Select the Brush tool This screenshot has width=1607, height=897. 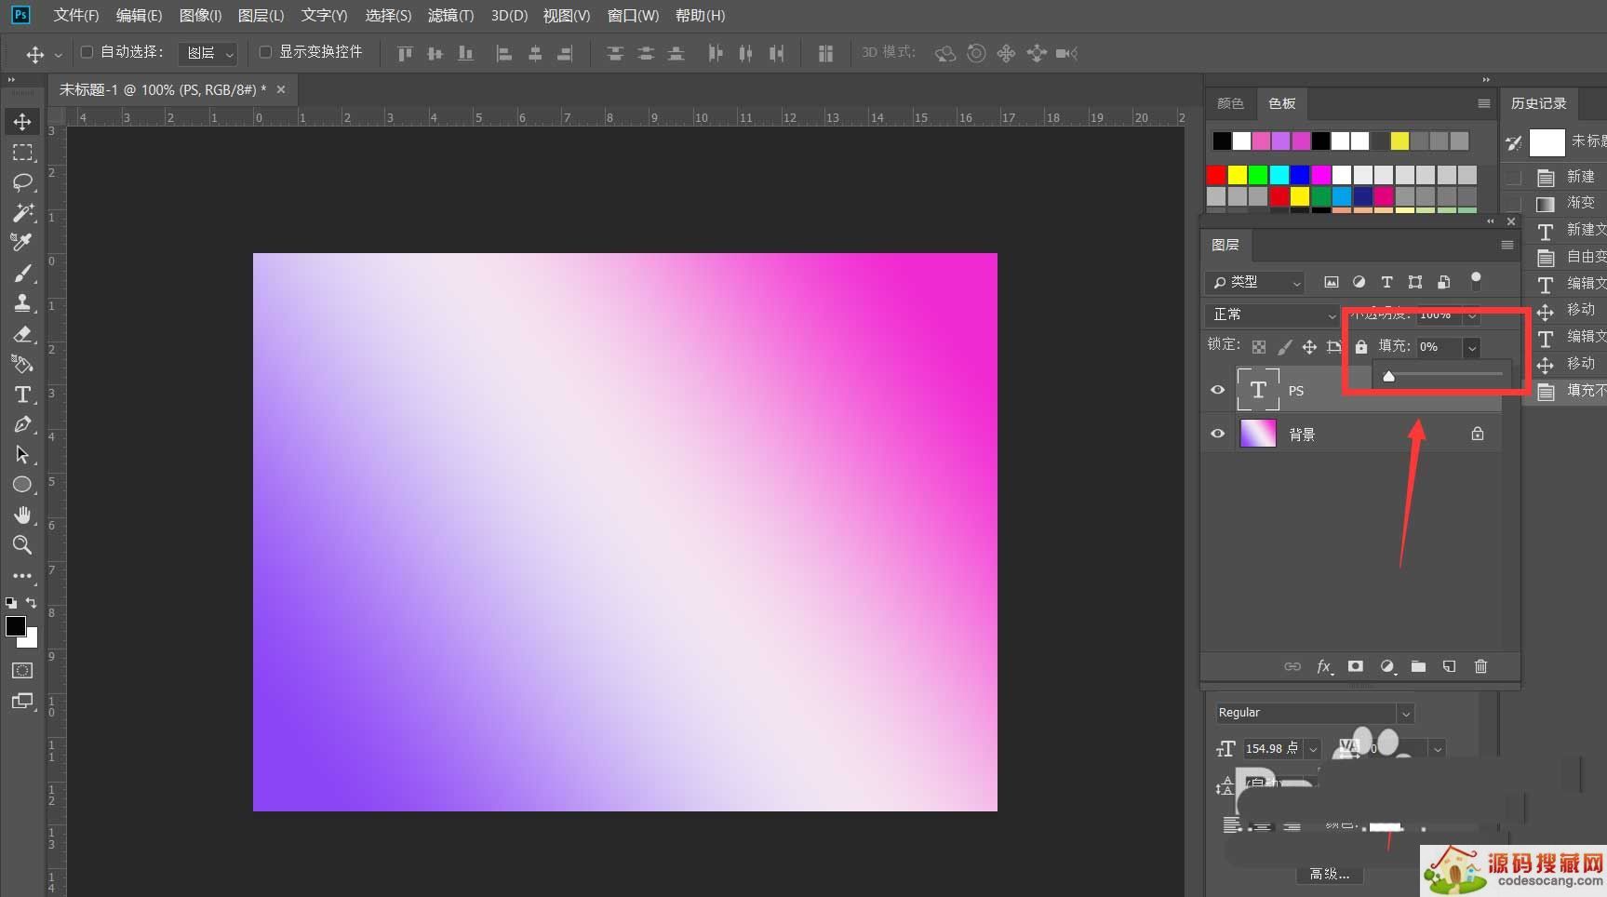tap(22, 273)
